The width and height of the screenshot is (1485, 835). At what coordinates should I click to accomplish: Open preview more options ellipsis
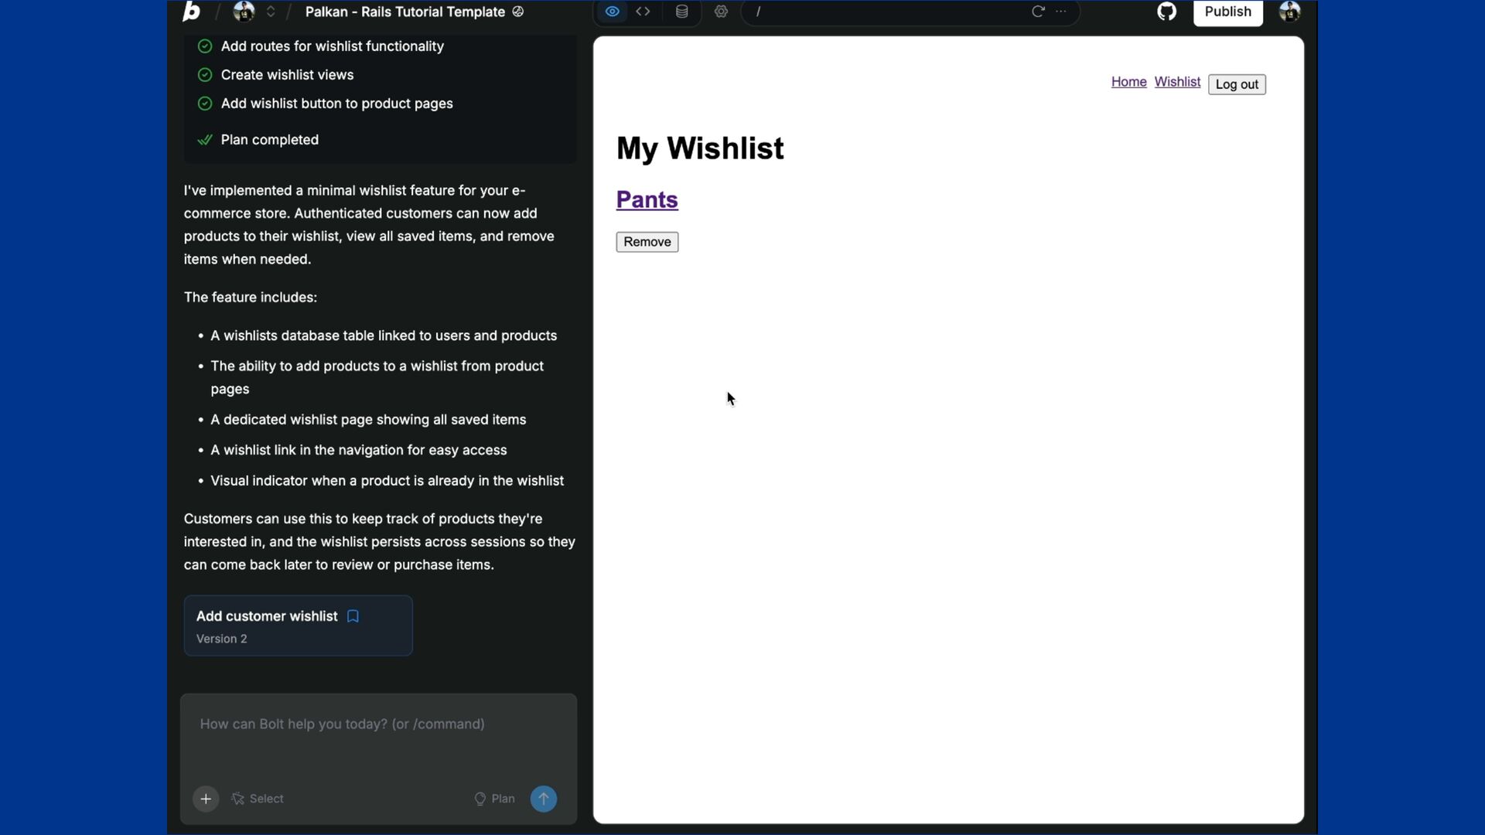click(x=1061, y=12)
